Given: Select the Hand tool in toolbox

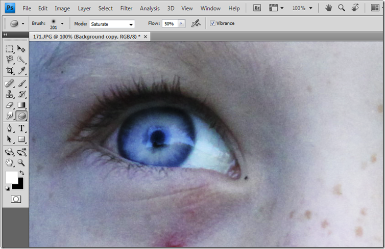Looking at the screenshot, I should (x=9, y=162).
